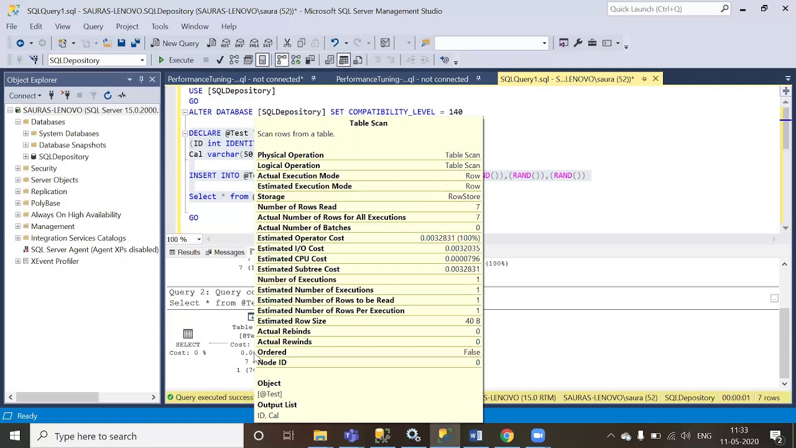Click the Refresh icon in Object Explorer
This screenshot has height=448, width=796.
click(108, 95)
